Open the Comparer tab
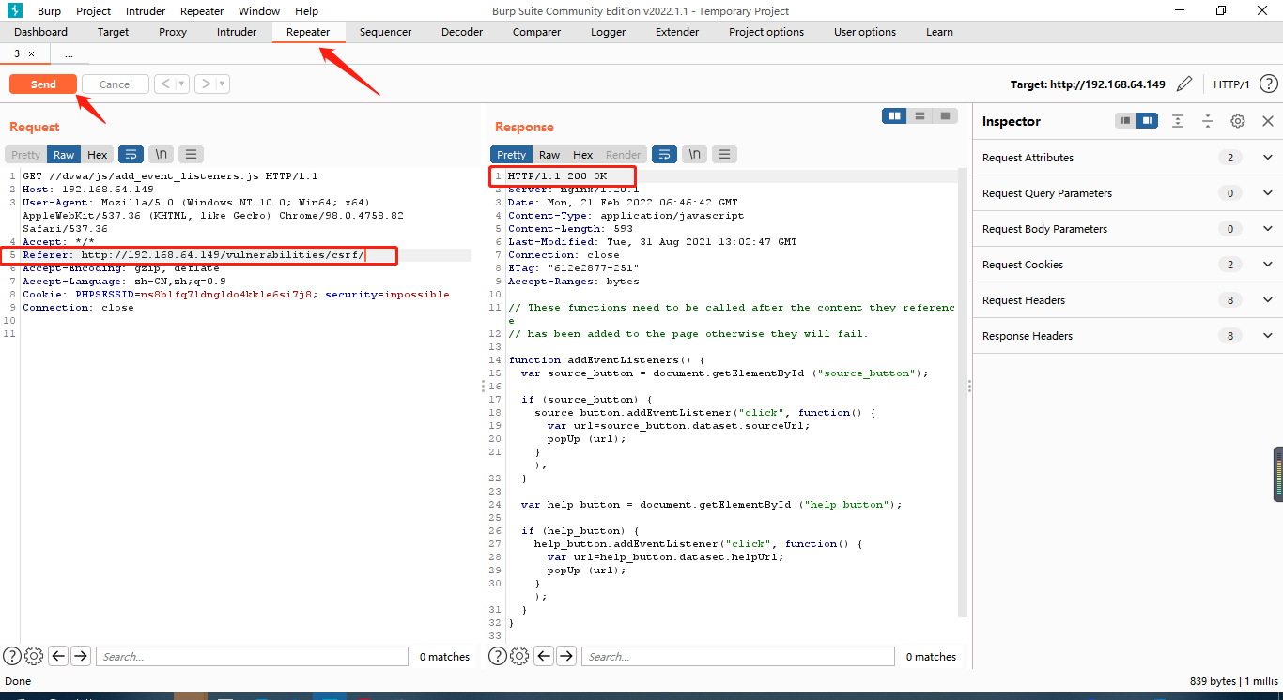Viewport: 1283px width, 700px height. click(537, 32)
